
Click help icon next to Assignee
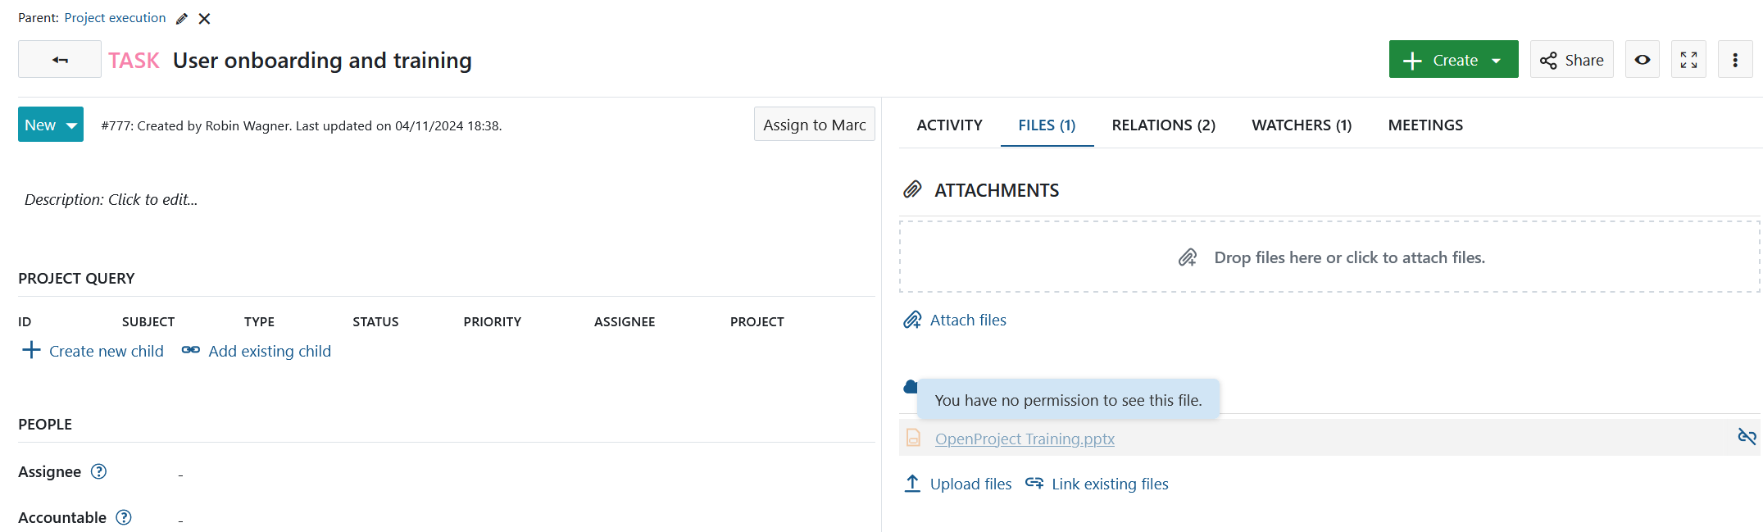point(99,471)
